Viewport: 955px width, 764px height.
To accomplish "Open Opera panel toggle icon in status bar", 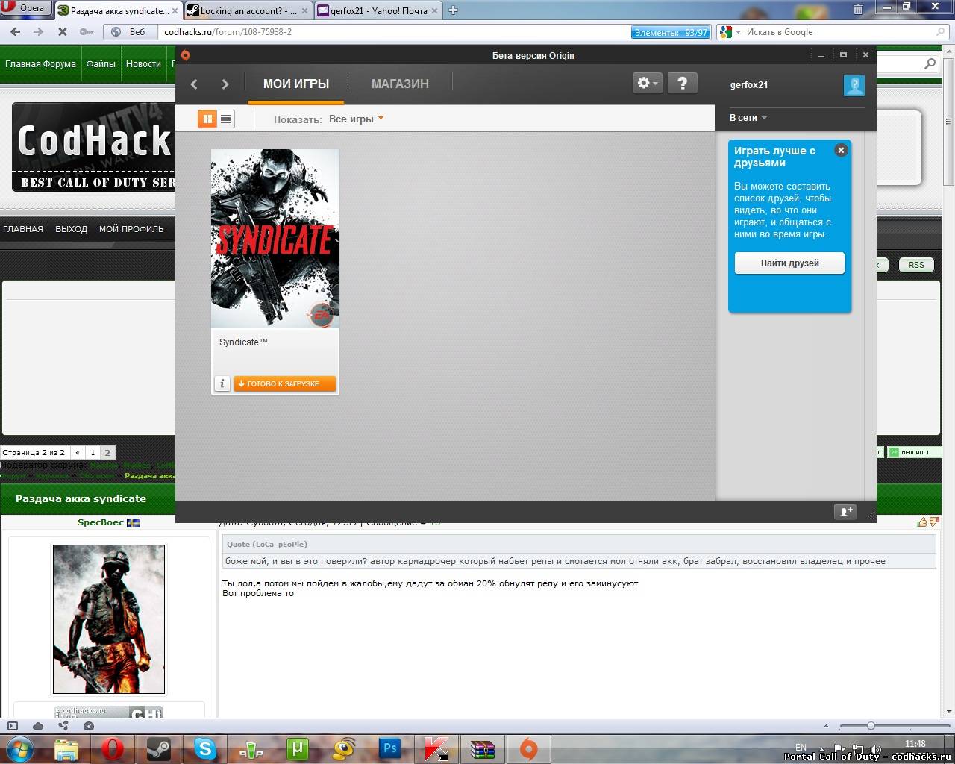I will pyautogui.click(x=12, y=726).
